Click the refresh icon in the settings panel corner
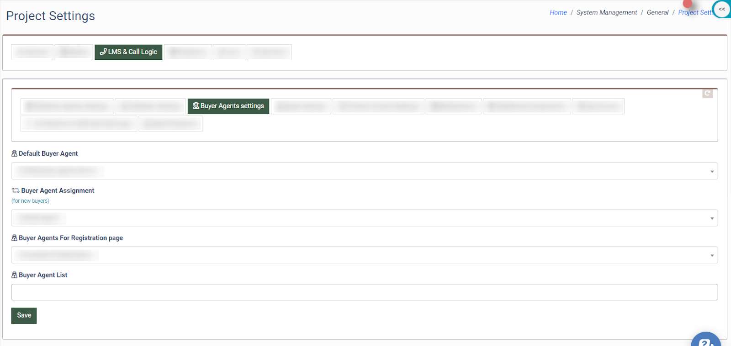The width and height of the screenshot is (731, 346). pyautogui.click(x=707, y=93)
